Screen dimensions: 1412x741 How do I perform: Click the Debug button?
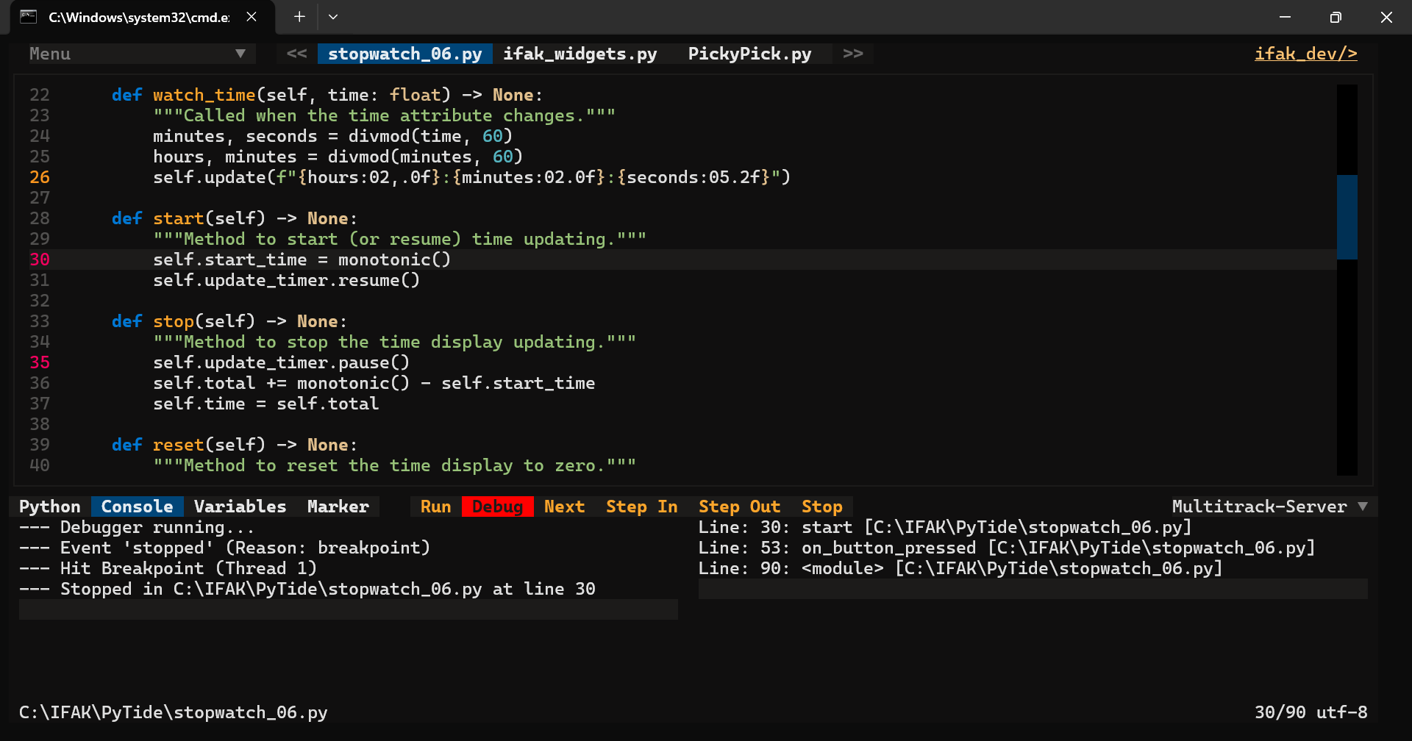coord(497,506)
